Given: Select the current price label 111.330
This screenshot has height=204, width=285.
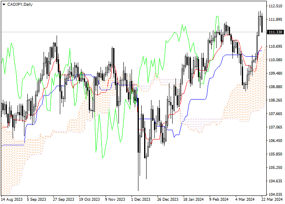Looking at the screenshot, I should coord(276,32).
